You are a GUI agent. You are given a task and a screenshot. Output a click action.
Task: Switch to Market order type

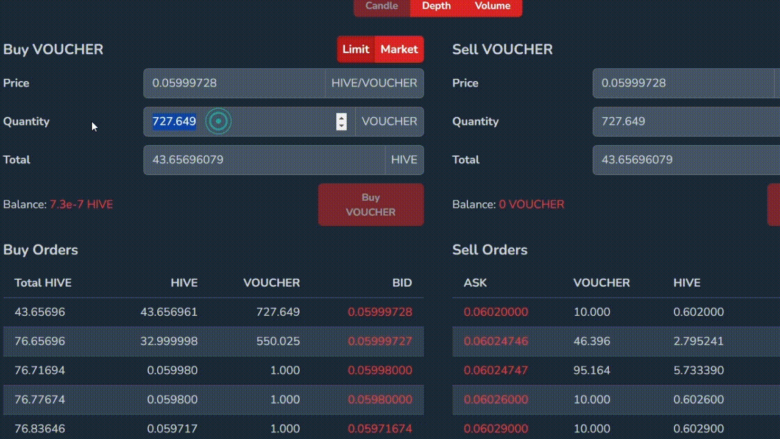pyautogui.click(x=399, y=49)
